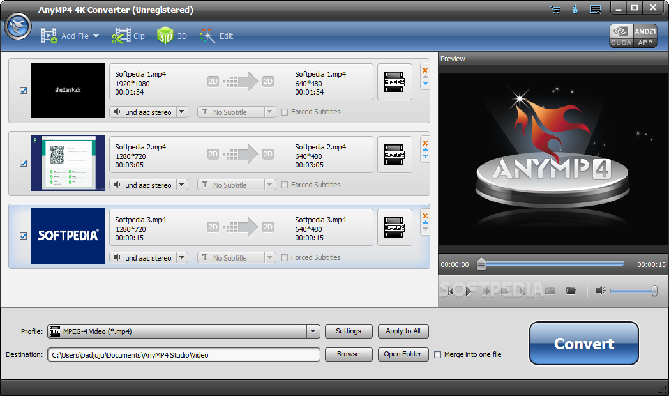Uncheck the Softpedia 2.mp4 file checkbox
The image size is (669, 396).
pyautogui.click(x=24, y=163)
